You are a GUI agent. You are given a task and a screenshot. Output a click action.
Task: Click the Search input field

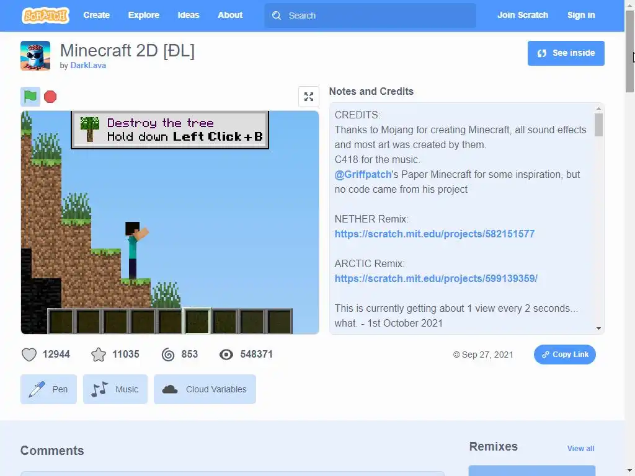click(370, 15)
